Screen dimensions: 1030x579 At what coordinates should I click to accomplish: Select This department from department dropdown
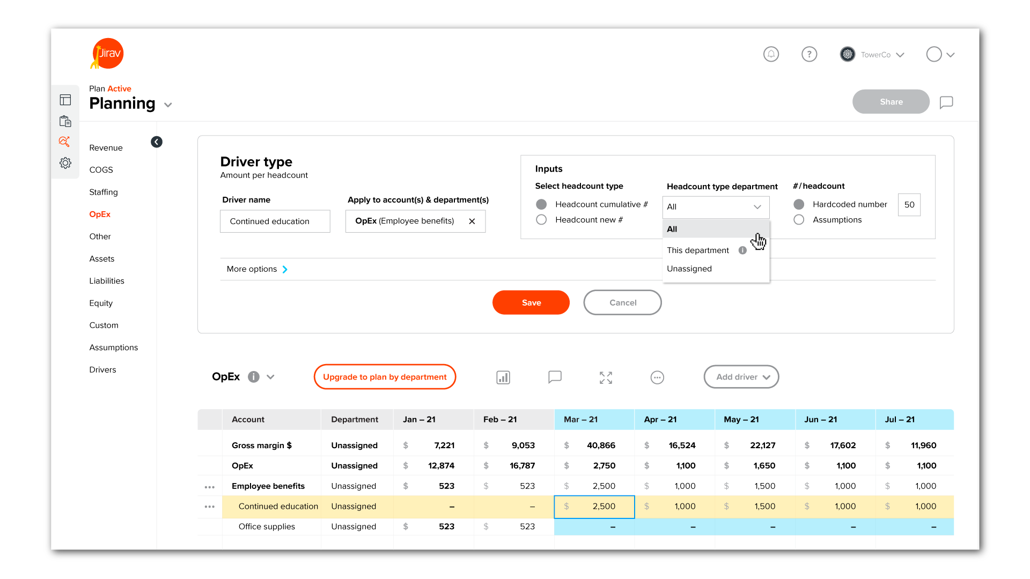pos(697,249)
